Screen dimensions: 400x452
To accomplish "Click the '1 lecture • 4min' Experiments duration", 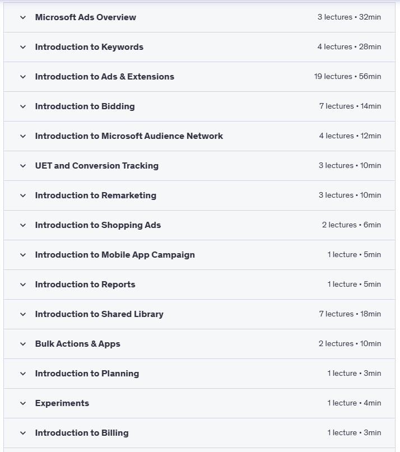I will 354,403.
